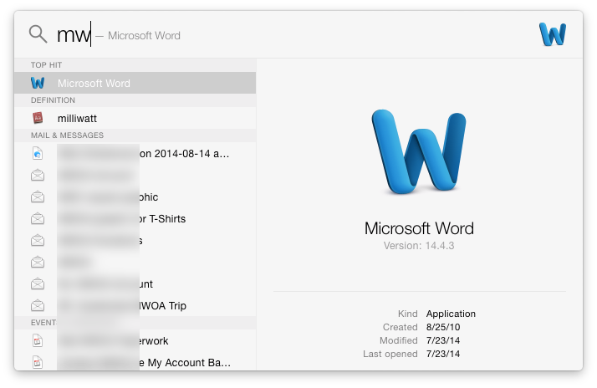Click the document icon beside the 2014-08-14 result
The image size is (597, 388).
tap(38, 154)
